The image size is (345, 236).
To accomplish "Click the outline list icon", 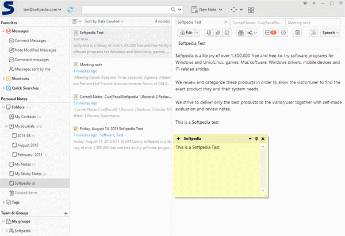I will [x=313, y=33].
